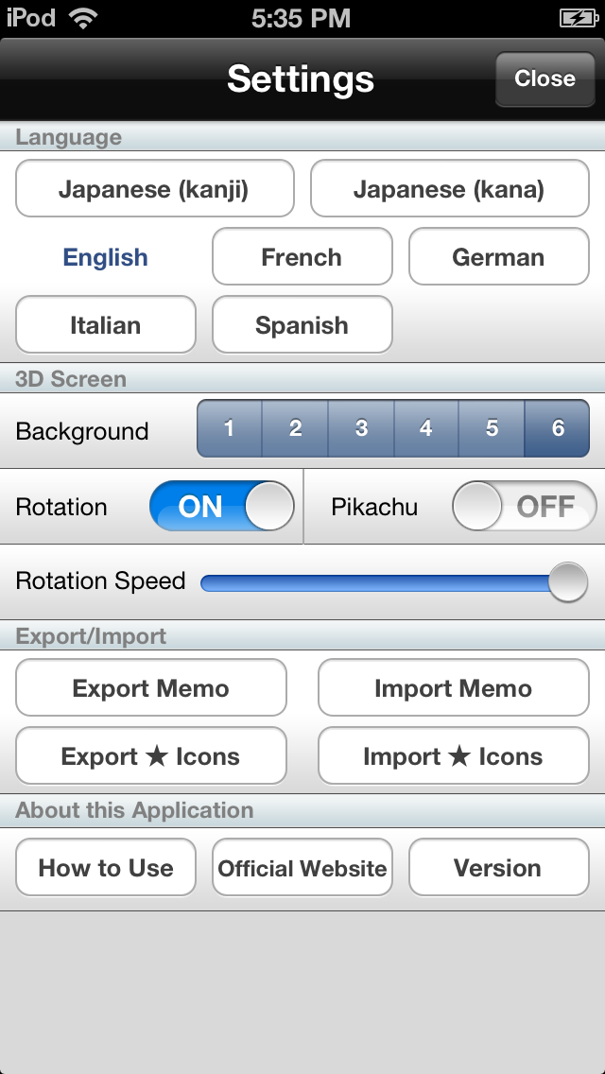Select background option 5
The height and width of the screenshot is (1074, 605).
click(x=492, y=429)
